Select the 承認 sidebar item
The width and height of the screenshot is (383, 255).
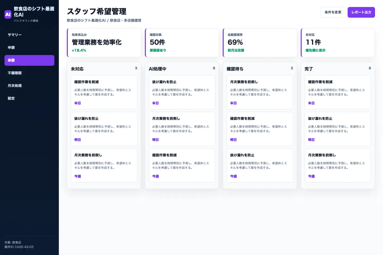[29, 60]
